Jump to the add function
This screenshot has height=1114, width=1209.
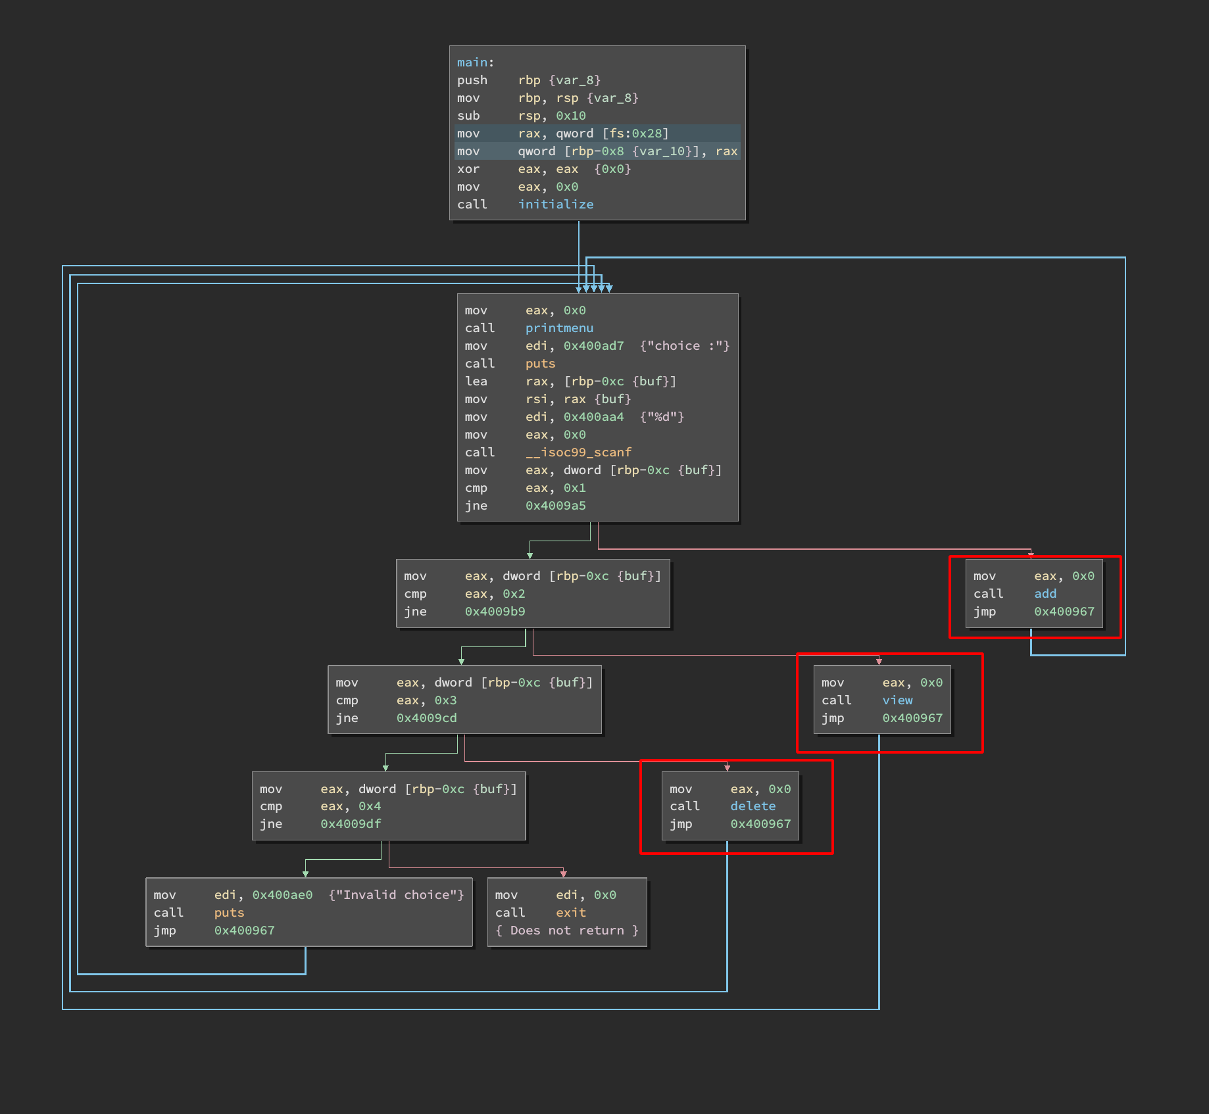(1045, 594)
